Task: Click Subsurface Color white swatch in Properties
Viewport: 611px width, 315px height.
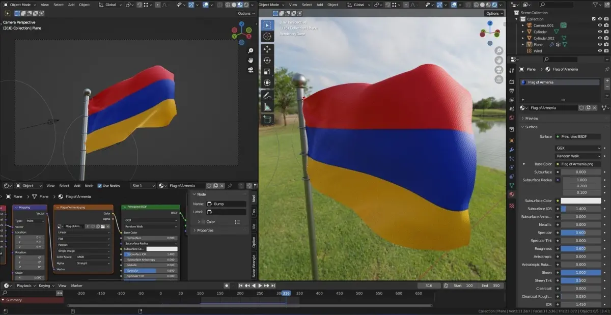Action: (x=581, y=201)
